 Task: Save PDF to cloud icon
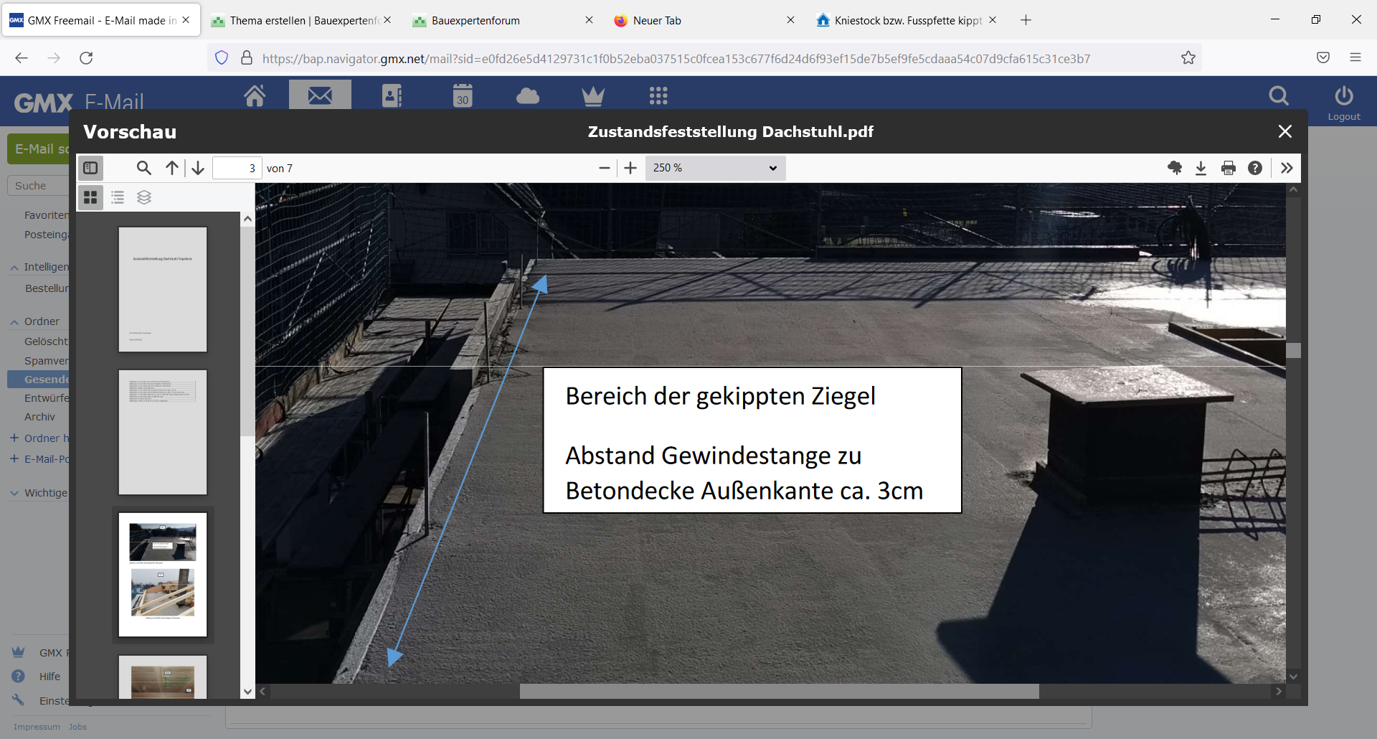pyautogui.click(x=1175, y=168)
